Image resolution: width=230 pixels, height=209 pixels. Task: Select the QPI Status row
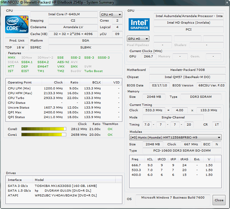64,117
